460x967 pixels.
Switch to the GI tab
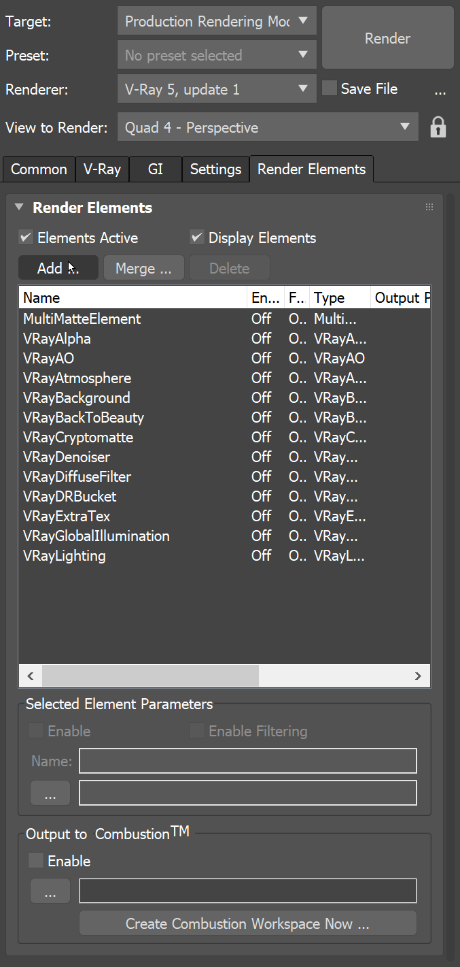click(x=155, y=169)
